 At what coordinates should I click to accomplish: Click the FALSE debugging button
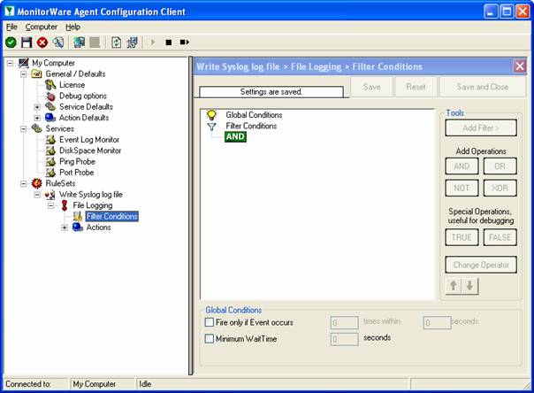coord(500,237)
